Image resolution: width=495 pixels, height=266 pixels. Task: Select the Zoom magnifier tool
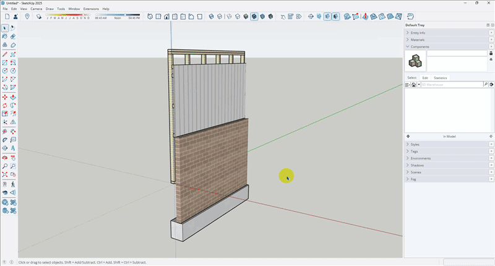[x=5, y=166]
